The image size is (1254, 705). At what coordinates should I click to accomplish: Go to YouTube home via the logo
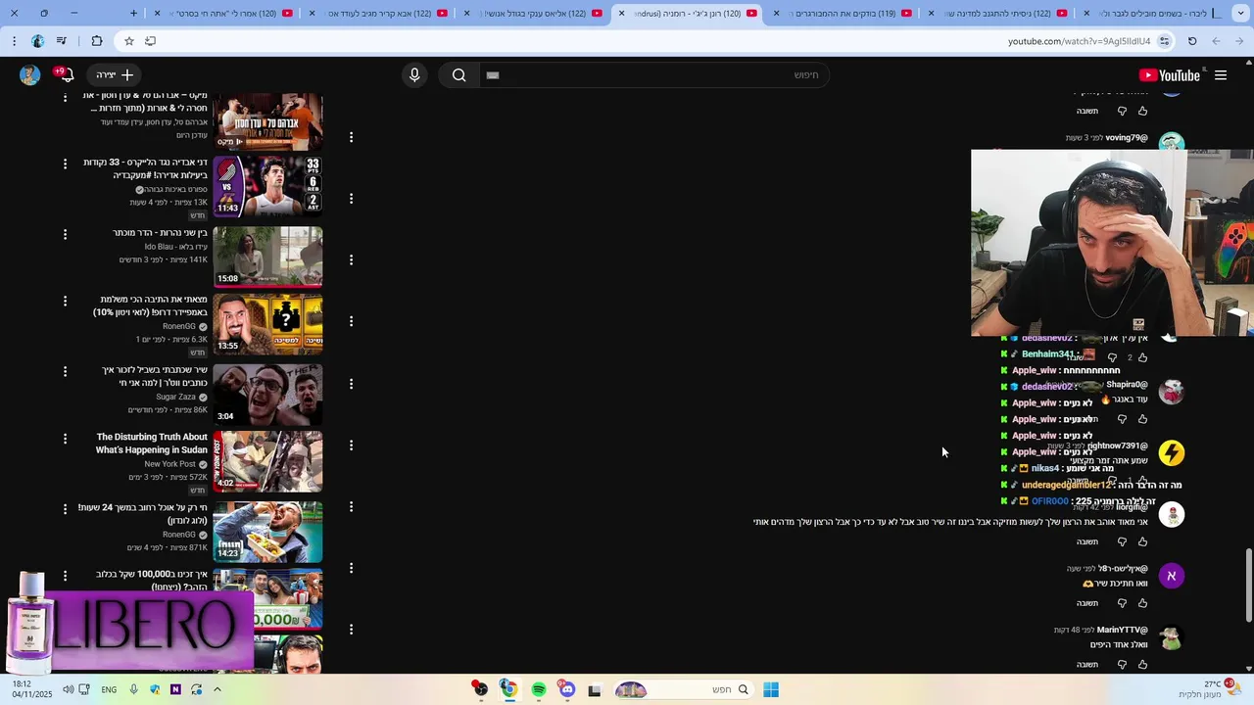(x=1170, y=75)
